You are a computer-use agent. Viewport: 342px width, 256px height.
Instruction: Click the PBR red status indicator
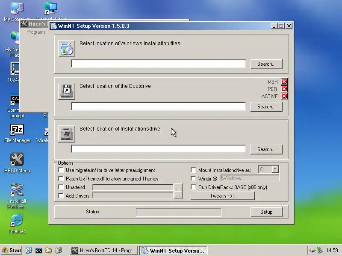(x=284, y=89)
